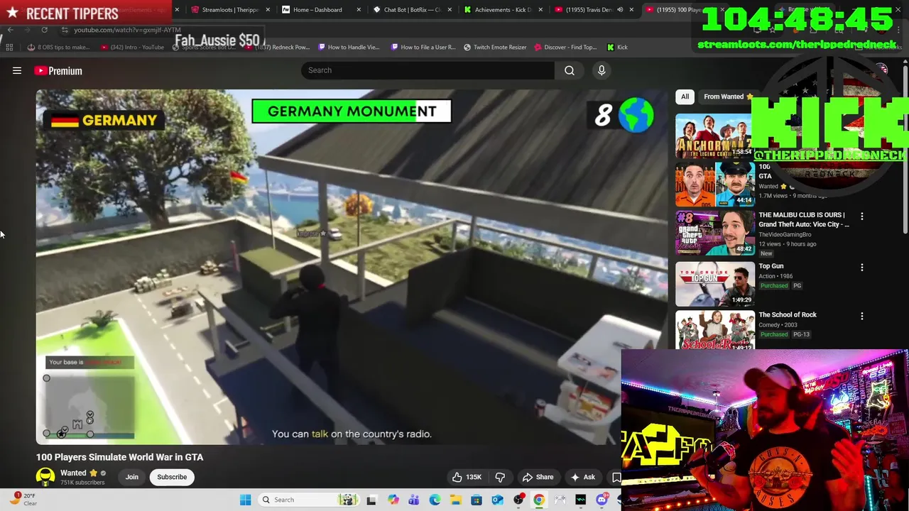
Task: Open '8 OBS tips to make' bookmark
Action: point(58,47)
